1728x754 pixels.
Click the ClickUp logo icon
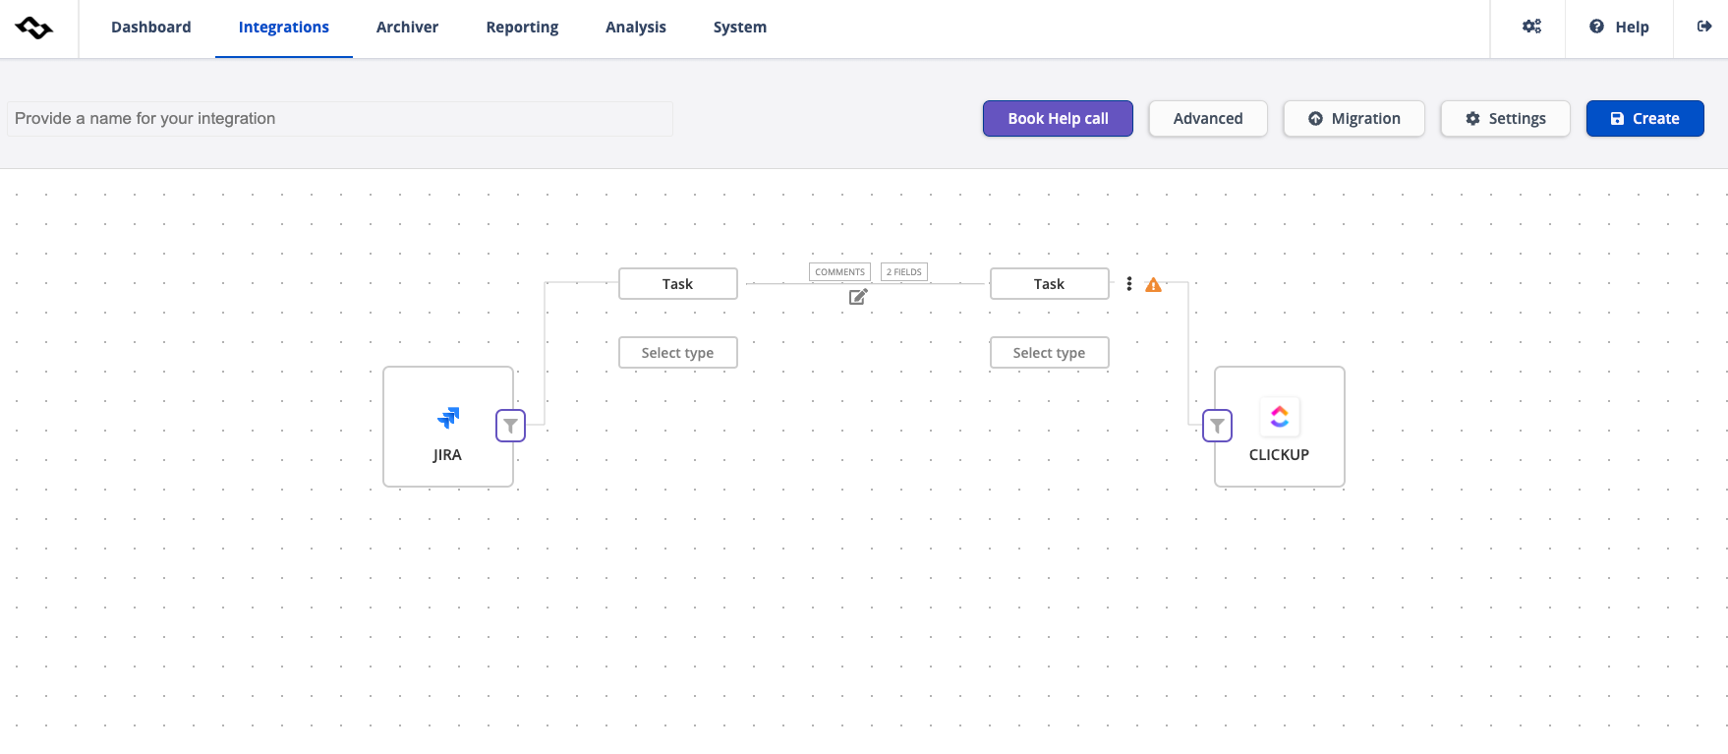pyautogui.click(x=1280, y=417)
